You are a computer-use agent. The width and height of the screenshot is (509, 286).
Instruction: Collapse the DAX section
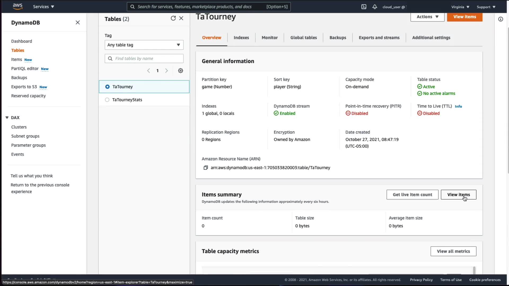7,118
